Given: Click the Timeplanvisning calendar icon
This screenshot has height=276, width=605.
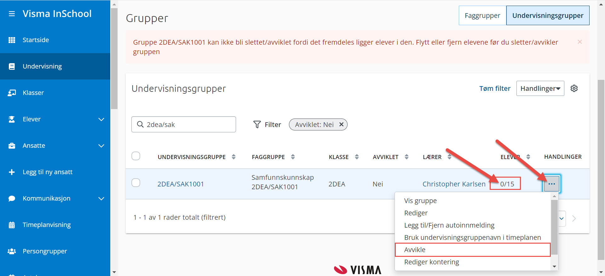Looking at the screenshot, I should 12,225.
